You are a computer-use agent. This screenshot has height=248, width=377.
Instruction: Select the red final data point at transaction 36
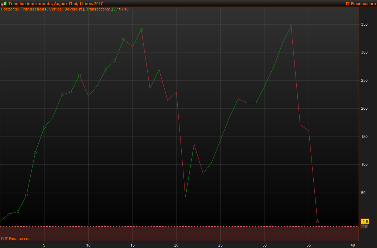(317, 222)
